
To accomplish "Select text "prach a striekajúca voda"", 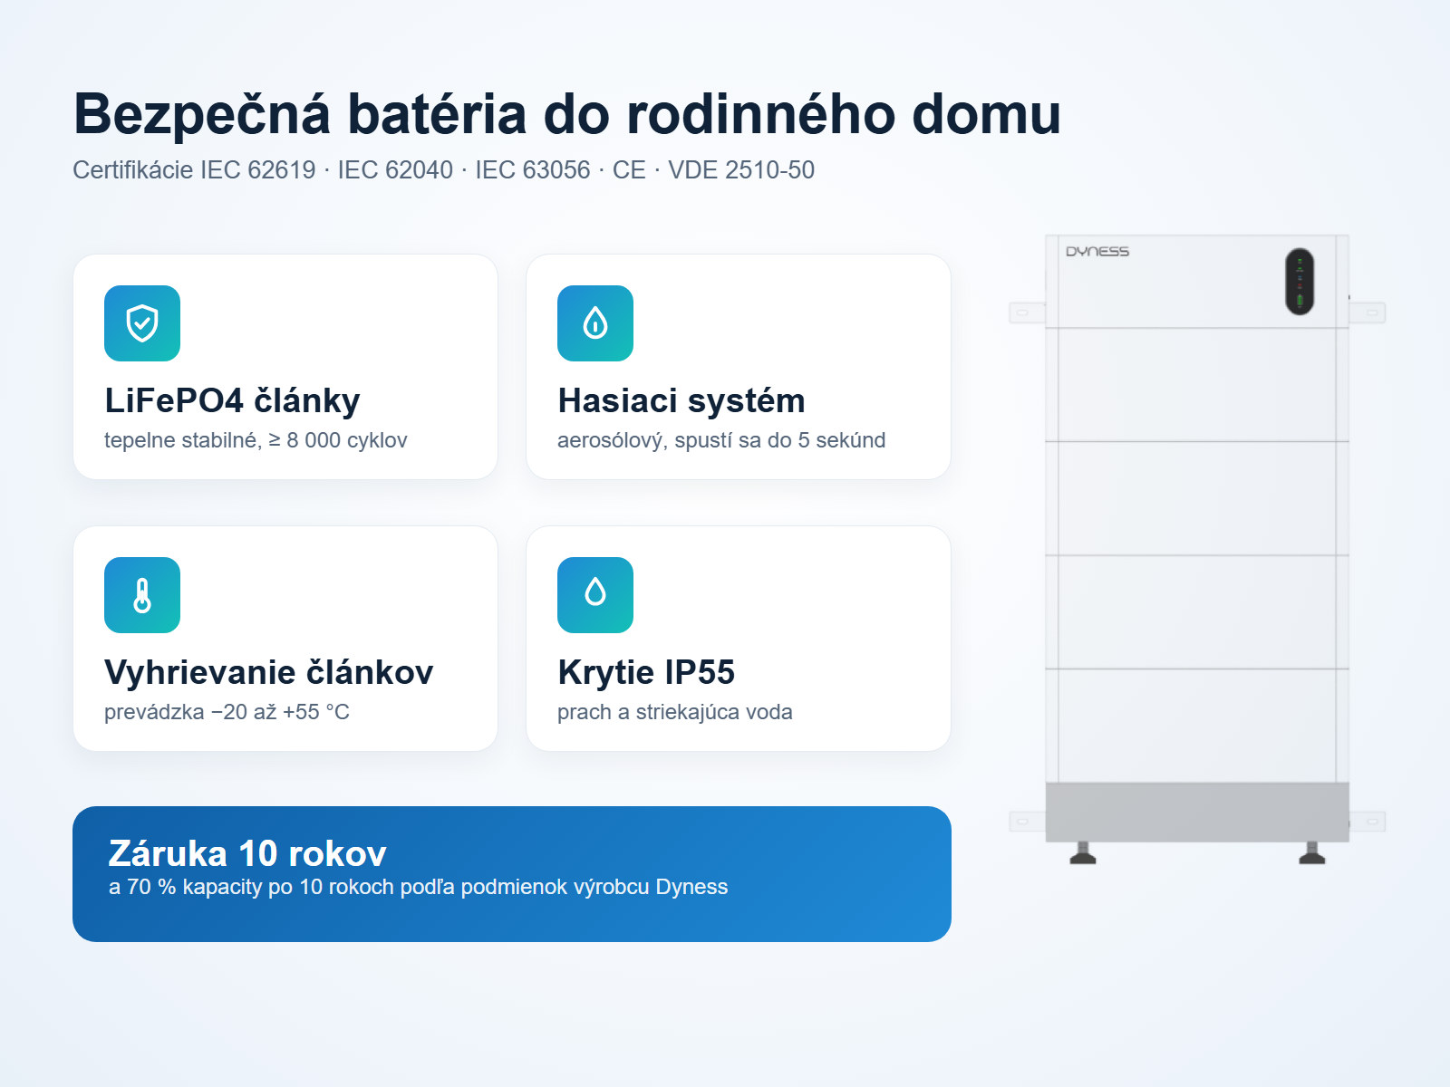I will click(675, 712).
